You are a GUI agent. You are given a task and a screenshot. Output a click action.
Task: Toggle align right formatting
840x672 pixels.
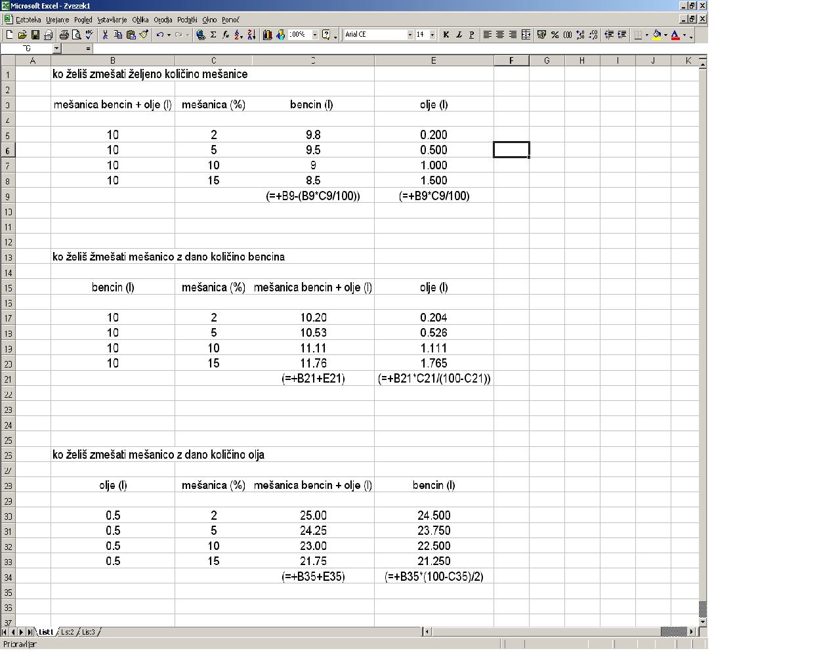(x=513, y=35)
